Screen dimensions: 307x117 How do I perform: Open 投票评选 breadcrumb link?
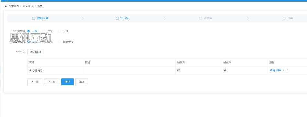click(x=14, y=6)
